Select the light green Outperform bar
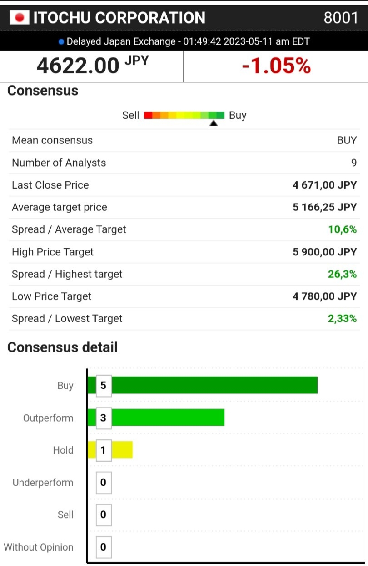The height and width of the screenshot is (566, 368). [x=167, y=418]
